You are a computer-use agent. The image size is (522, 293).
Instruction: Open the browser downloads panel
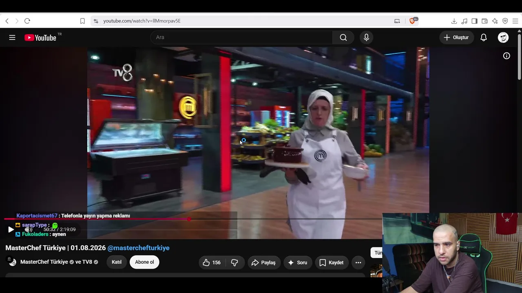pyautogui.click(x=454, y=21)
